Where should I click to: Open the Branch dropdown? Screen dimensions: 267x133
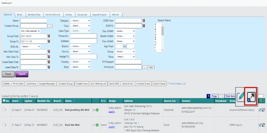tap(80, 46)
